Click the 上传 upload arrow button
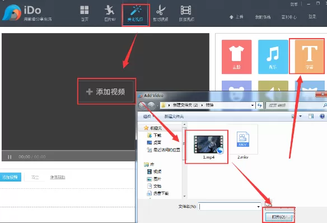The image size is (327, 223). pos(236,17)
